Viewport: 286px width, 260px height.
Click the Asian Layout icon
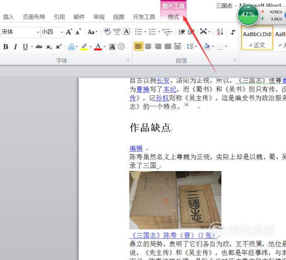[204, 31]
